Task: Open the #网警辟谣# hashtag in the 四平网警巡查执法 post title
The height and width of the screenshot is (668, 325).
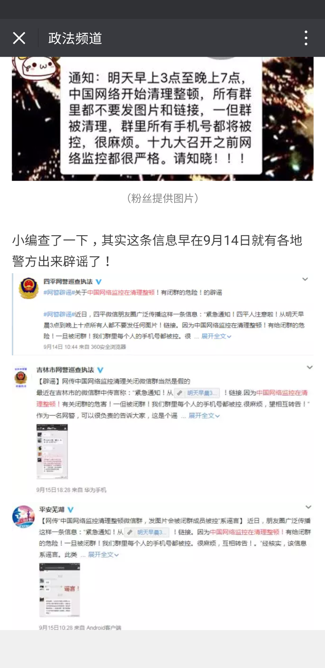Action: (57, 293)
